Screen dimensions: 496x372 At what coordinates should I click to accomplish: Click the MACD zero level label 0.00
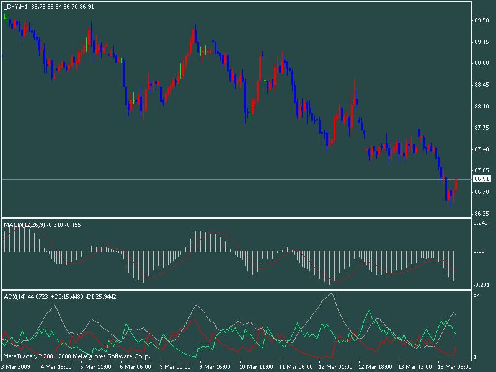pos(479,251)
